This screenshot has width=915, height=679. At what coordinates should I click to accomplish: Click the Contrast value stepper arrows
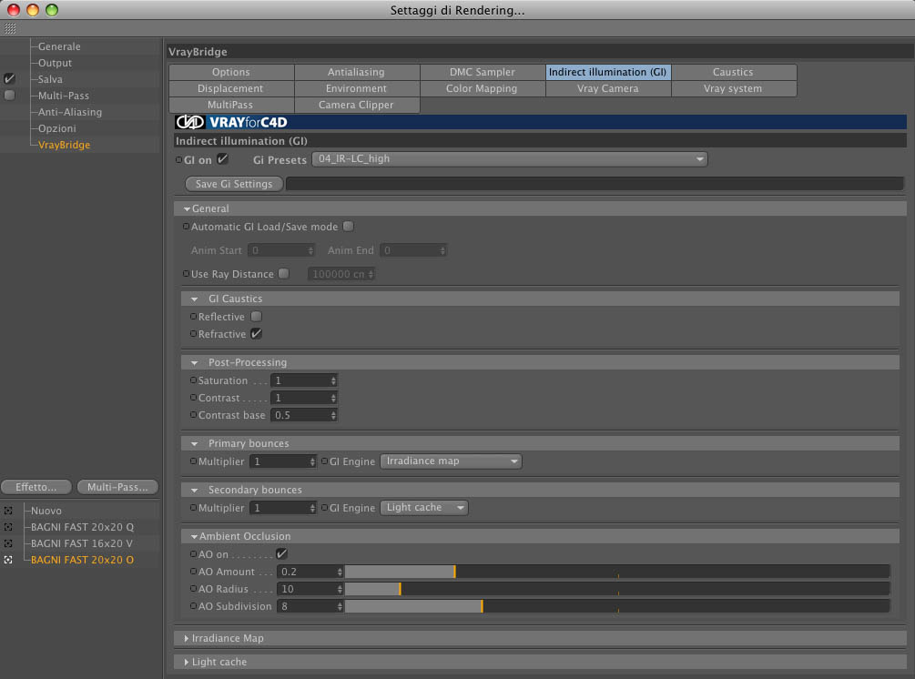[x=333, y=398]
